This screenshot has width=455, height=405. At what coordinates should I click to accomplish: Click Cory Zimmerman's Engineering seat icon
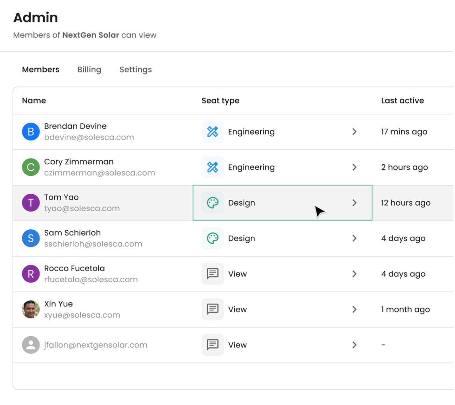[x=212, y=167]
